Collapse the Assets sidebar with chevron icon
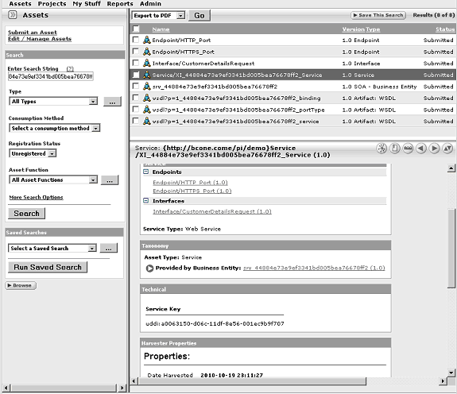The width and height of the screenshot is (457, 394). click(x=13, y=15)
